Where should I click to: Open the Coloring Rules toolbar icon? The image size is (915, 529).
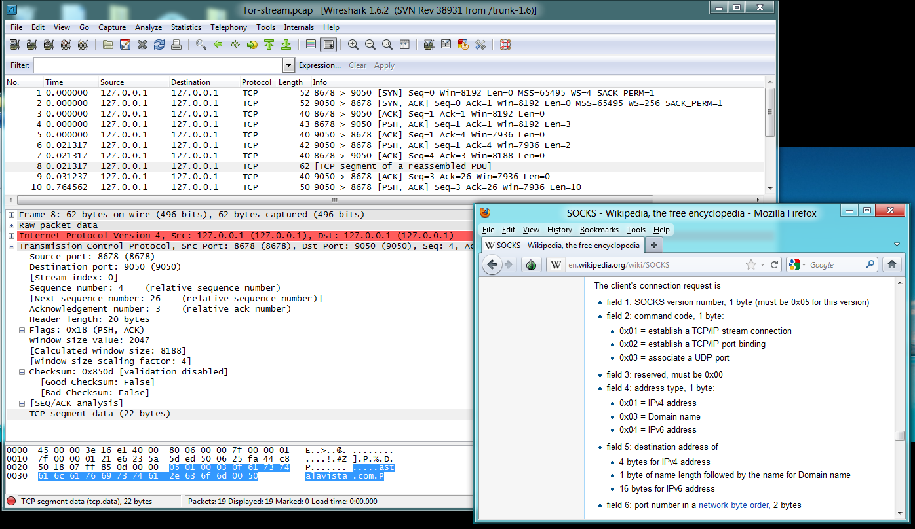tap(463, 45)
